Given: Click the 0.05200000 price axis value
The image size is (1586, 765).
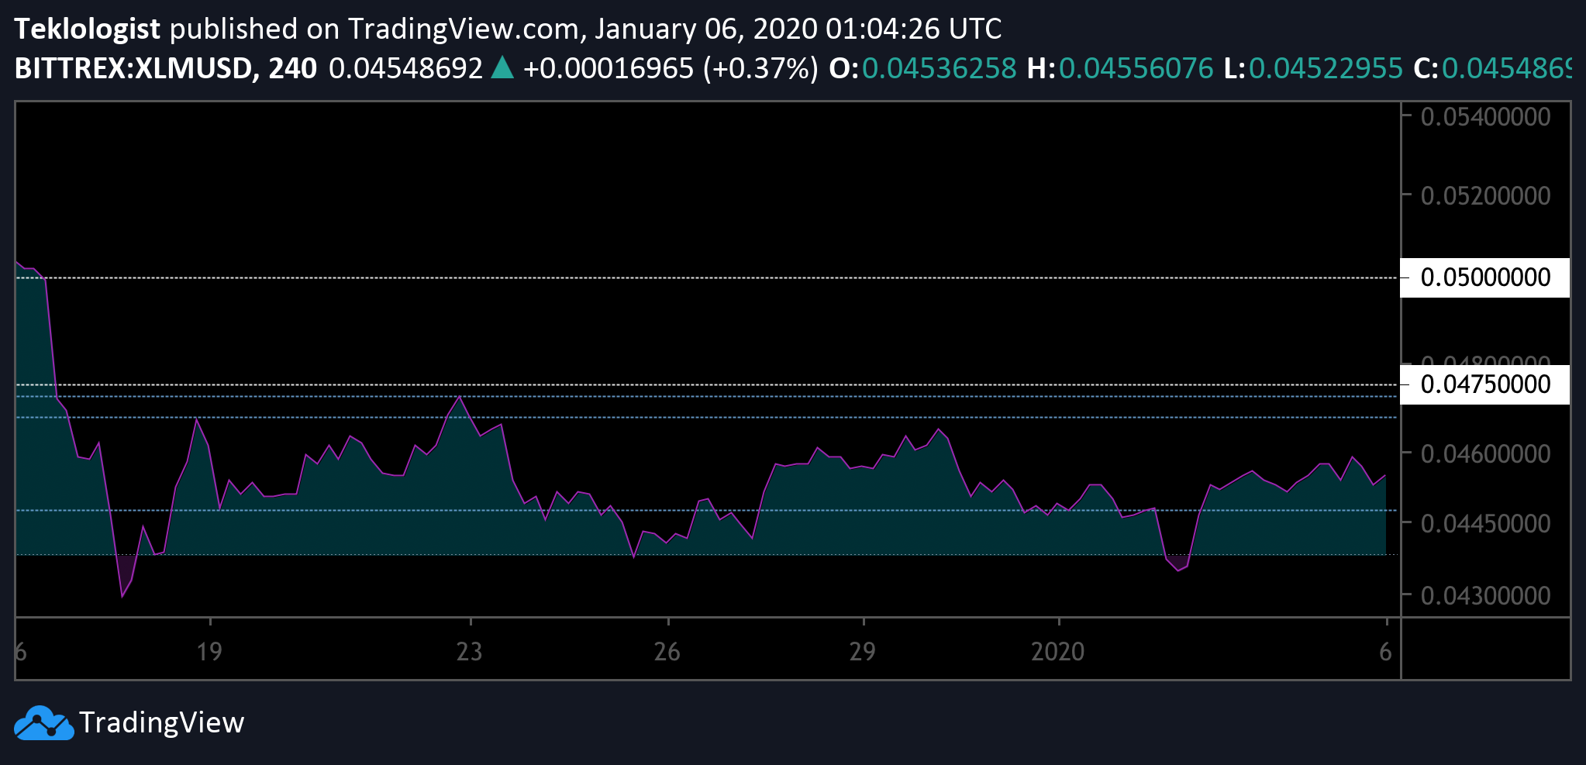Looking at the screenshot, I should point(1485,195).
